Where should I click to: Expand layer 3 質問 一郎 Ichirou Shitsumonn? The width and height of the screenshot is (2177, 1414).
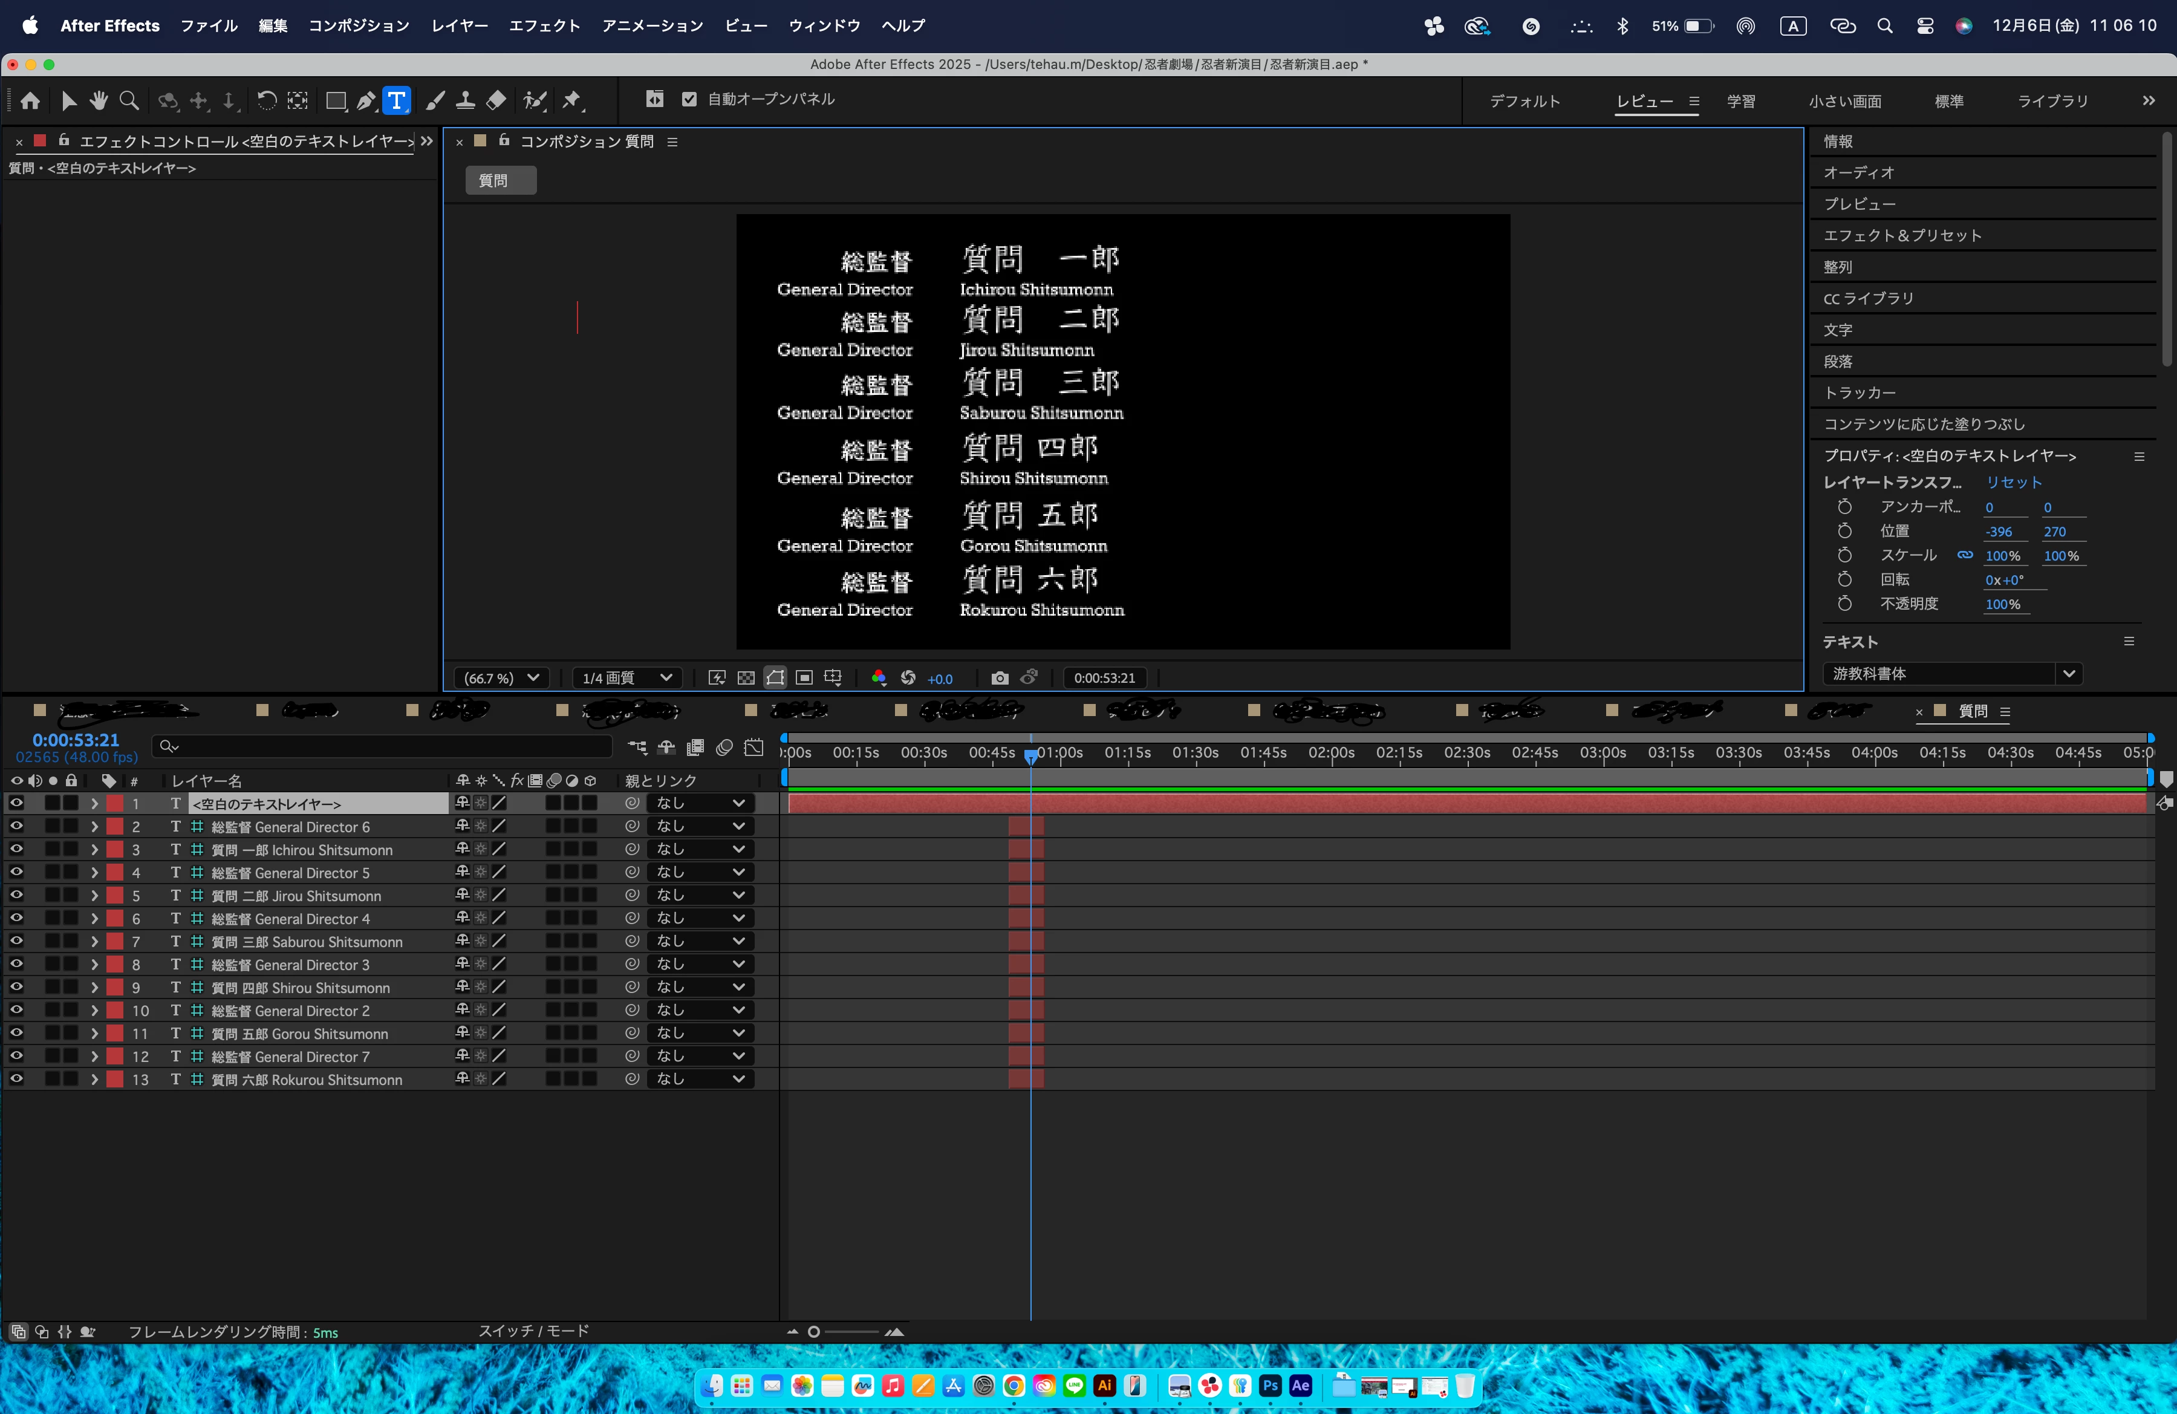click(x=94, y=850)
